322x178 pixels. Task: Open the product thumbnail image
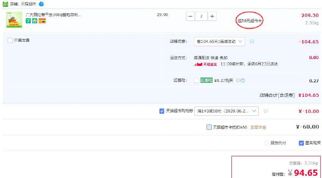click(x=14, y=19)
